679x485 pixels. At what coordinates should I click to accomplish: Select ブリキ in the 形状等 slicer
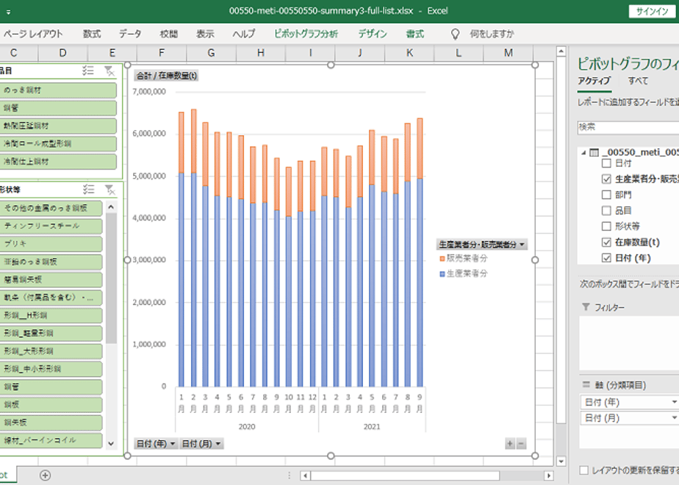(x=51, y=244)
